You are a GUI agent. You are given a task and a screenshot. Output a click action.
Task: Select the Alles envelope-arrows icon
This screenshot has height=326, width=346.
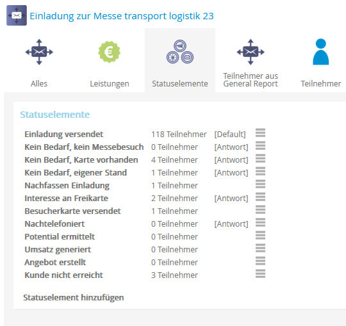[x=39, y=52]
